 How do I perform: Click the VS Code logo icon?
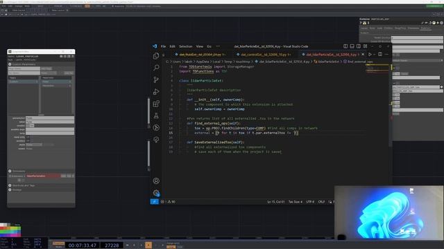coord(155,46)
